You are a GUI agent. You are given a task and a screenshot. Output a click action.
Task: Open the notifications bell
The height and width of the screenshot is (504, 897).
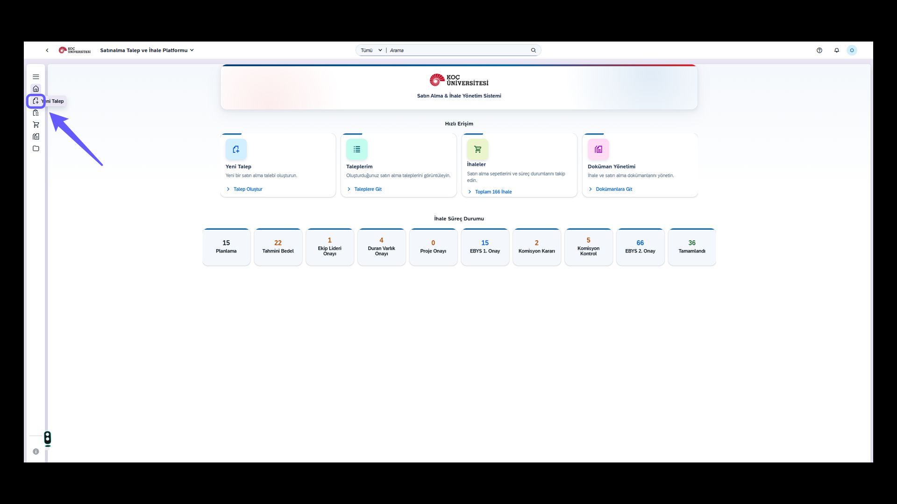(x=837, y=50)
